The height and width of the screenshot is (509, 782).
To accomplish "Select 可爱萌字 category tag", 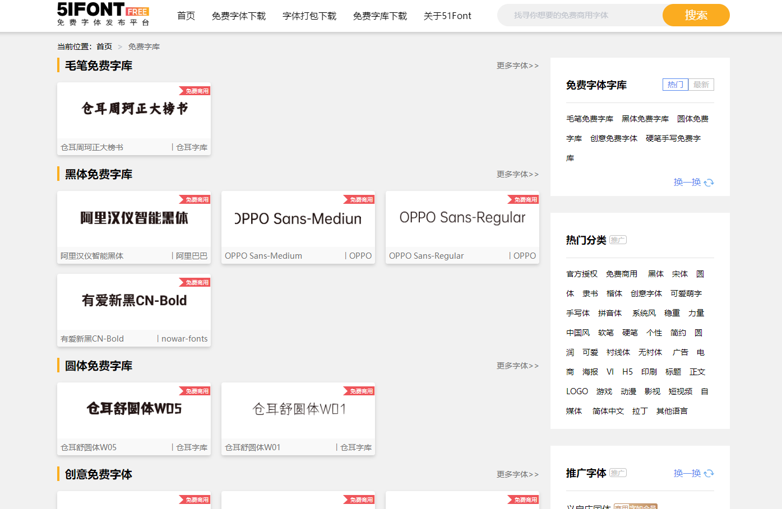I will [x=686, y=293].
